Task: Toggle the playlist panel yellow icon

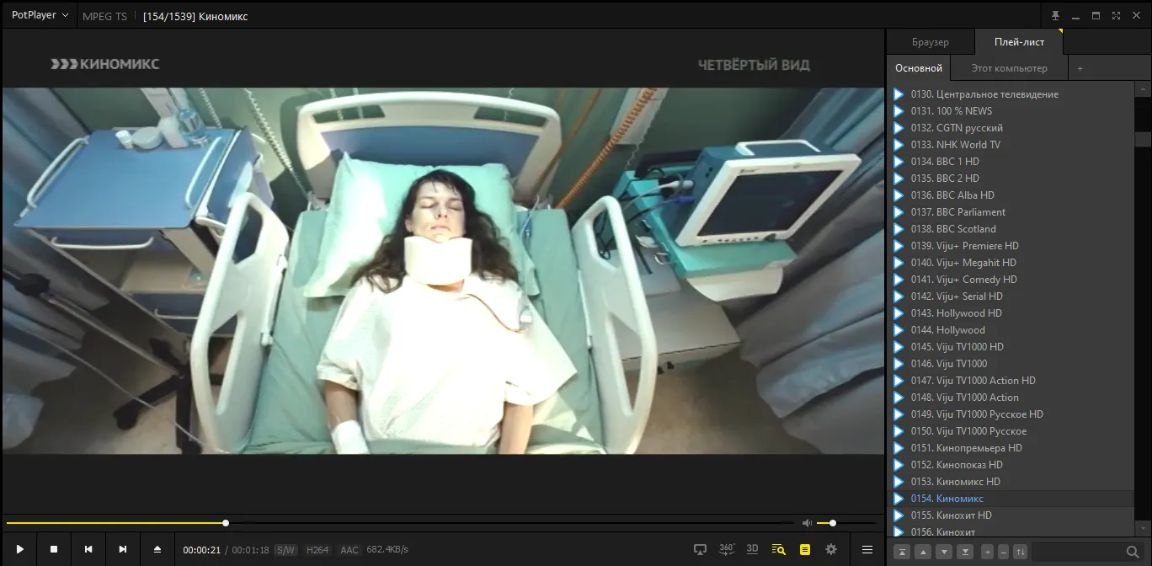Action: coord(805,549)
